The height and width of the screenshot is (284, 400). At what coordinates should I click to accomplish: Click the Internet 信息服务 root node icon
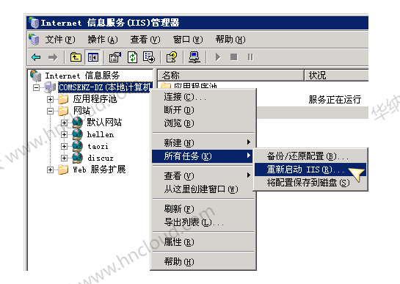click(35, 76)
